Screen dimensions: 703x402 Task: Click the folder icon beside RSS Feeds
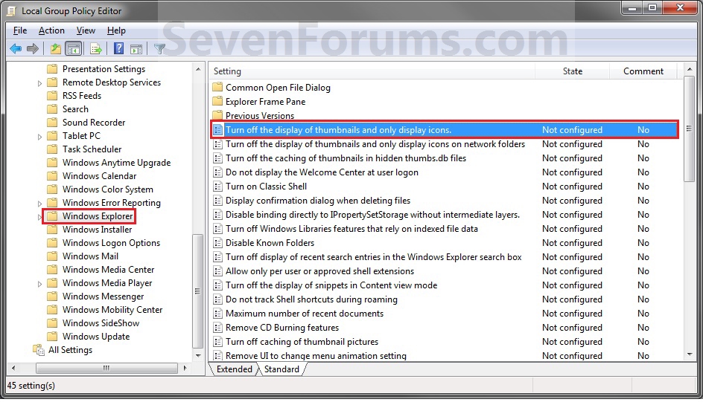(x=52, y=96)
